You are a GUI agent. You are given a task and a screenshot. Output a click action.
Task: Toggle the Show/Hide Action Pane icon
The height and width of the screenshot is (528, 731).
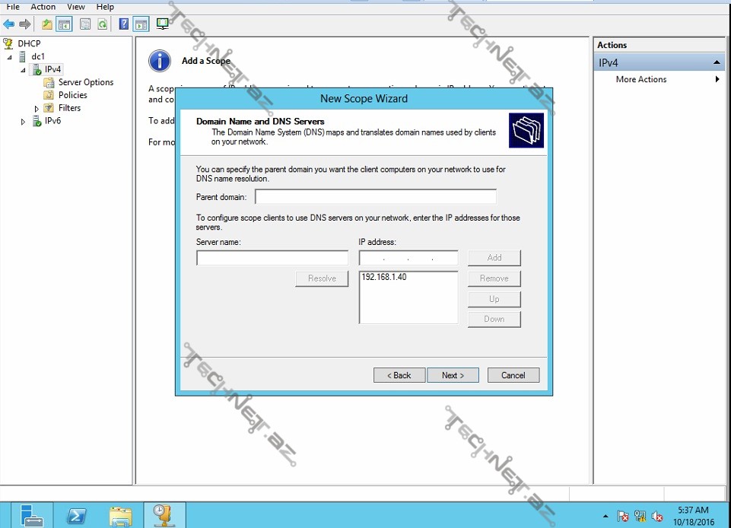point(141,24)
